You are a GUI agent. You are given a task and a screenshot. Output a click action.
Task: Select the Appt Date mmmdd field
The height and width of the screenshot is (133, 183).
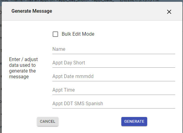pos(113,76)
